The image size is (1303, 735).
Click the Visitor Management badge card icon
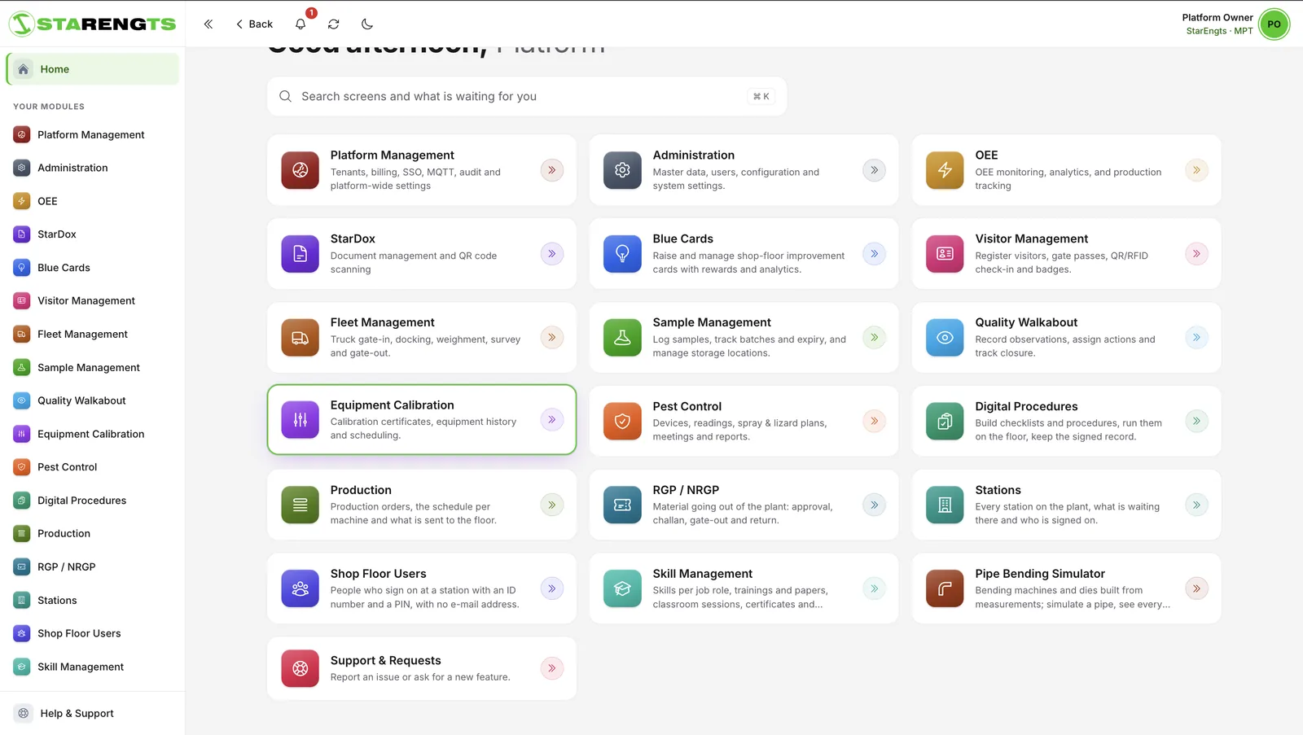click(945, 254)
